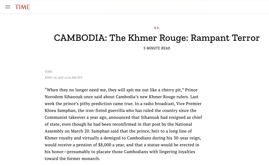Open the U.S. section link
269x166 pixels.
pos(157,28)
